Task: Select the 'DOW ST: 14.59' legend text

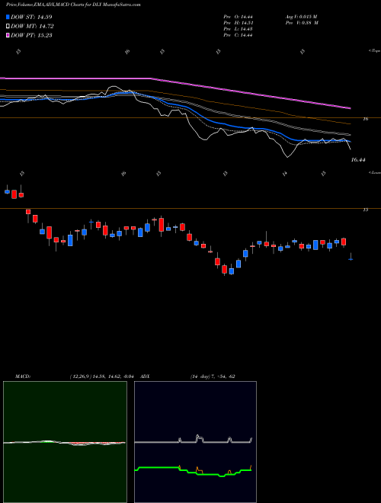Action: coord(31,17)
